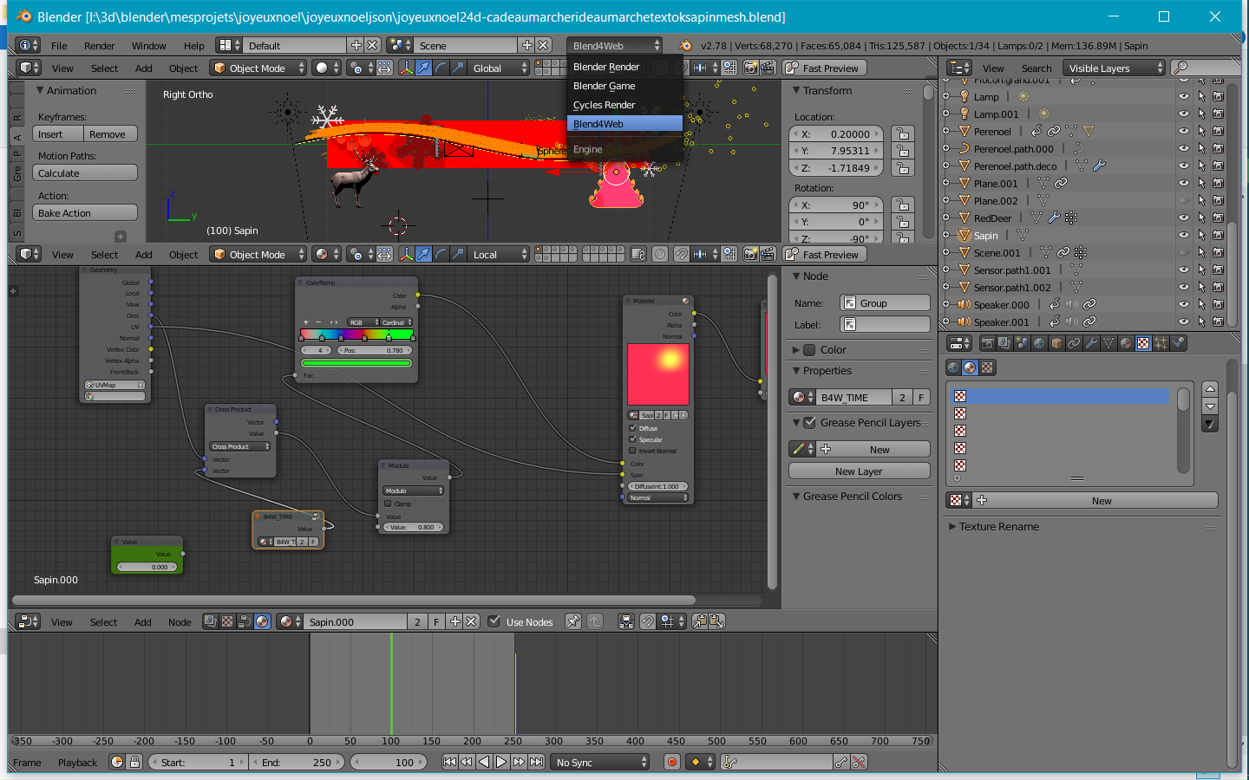Image resolution: width=1249 pixels, height=780 pixels.
Task: Open the Modifiers wrench tab
Action: [1091, 343]
